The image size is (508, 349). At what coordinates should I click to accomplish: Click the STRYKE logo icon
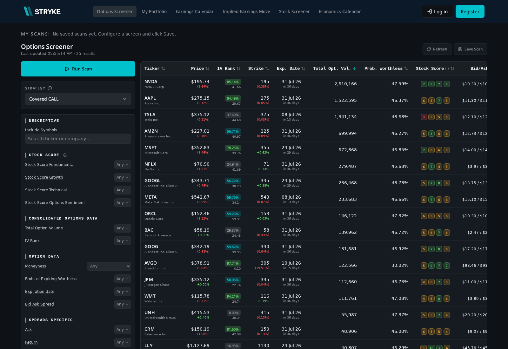point(28,11)
